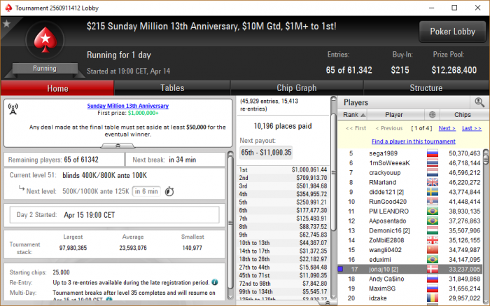Click the 10,196 places paid text
This screenshot has height=306, width=490.
(283, 126)
